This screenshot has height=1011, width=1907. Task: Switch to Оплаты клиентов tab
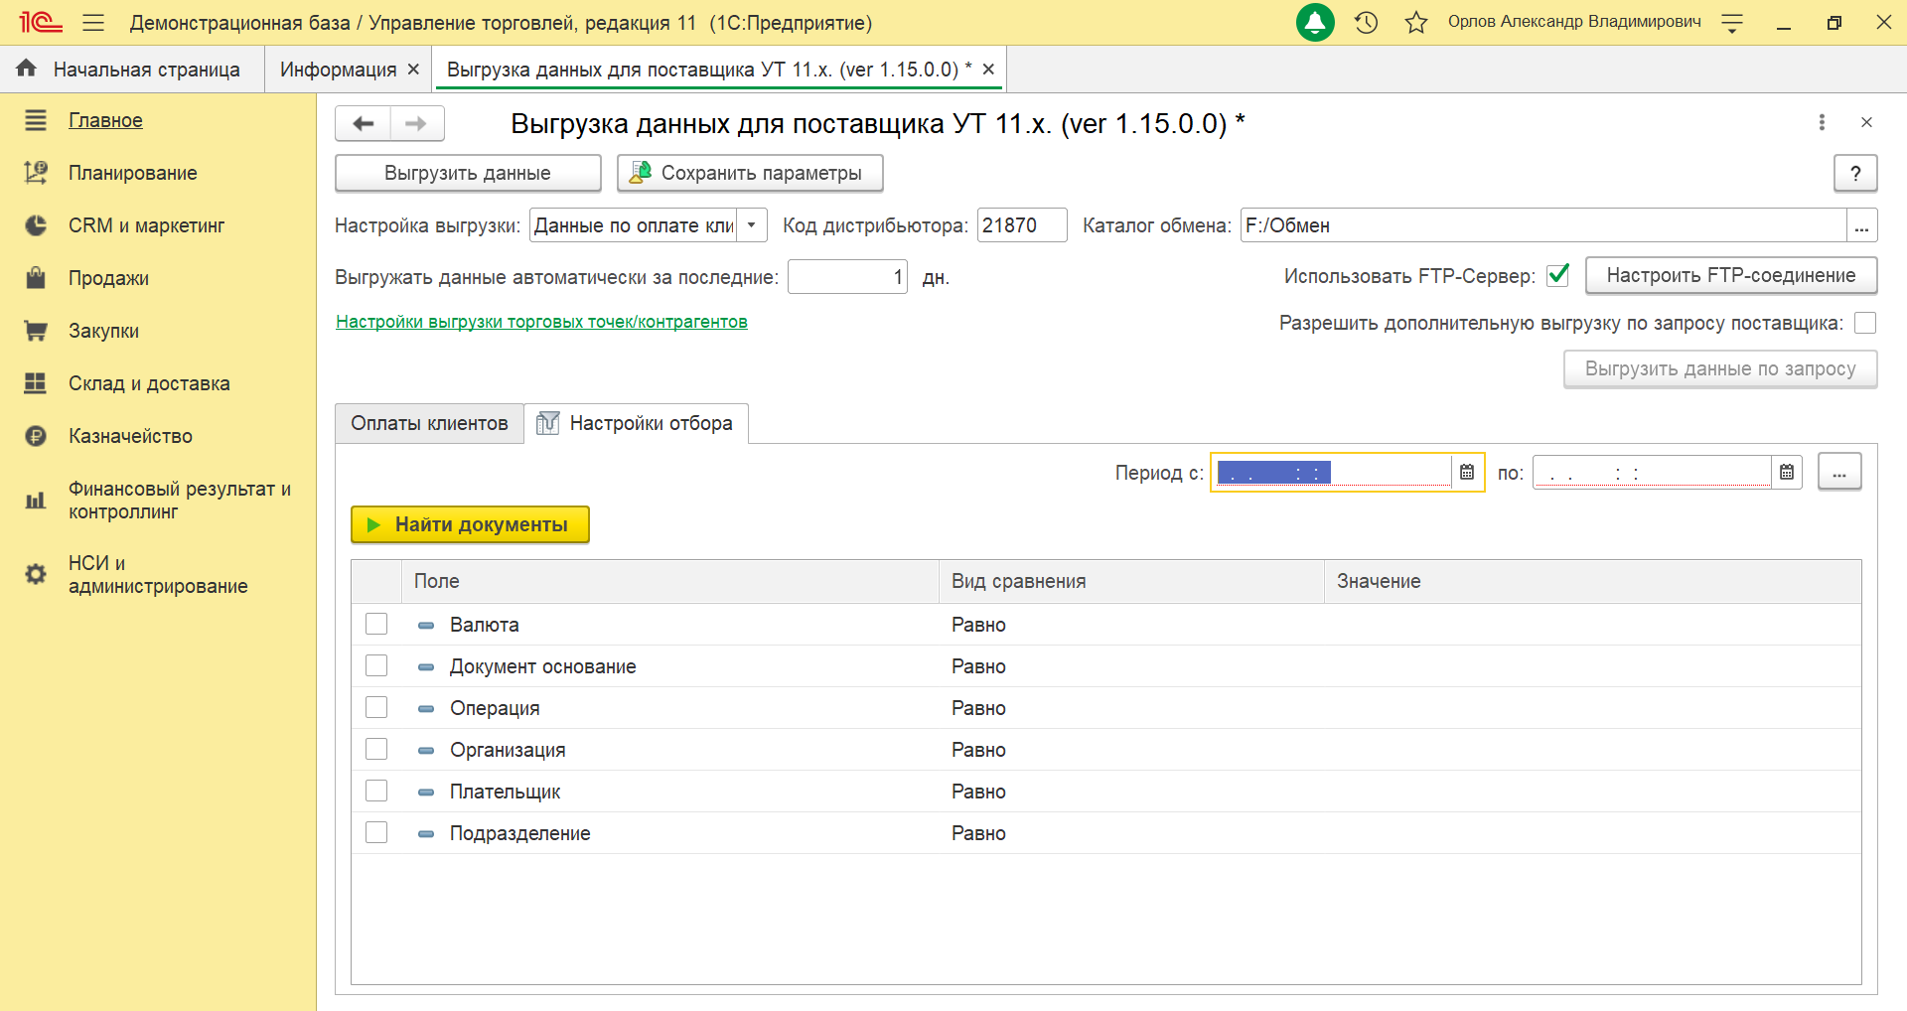pyautogui.click(x=429, y=423)
